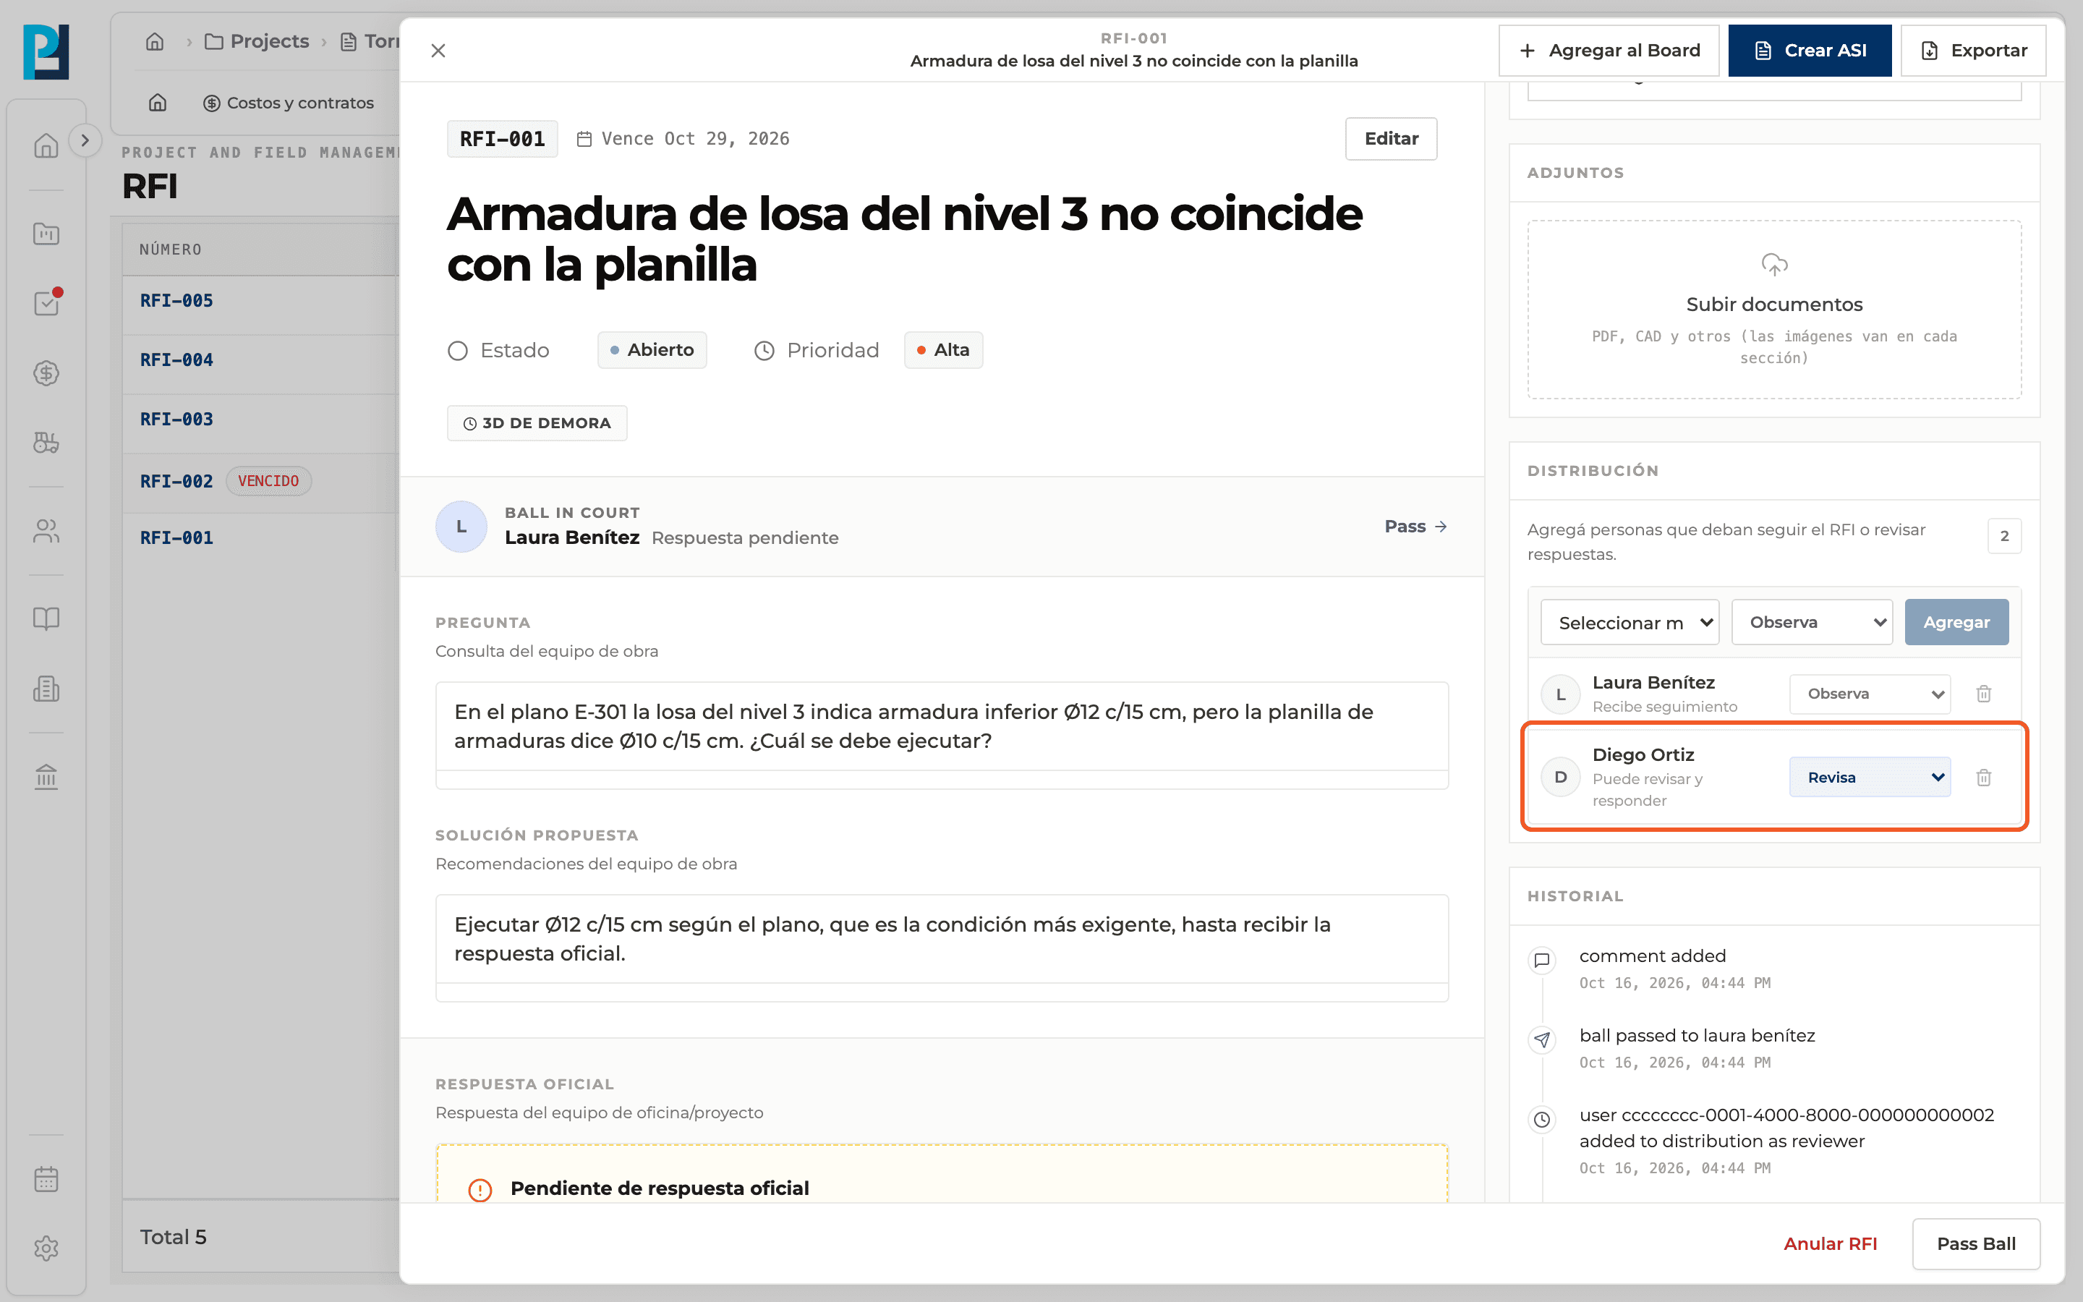The height and width of the screenshot is (1302, 2083).
Task: Export the RFI with Exportar
Action: tap(1973, 51)
